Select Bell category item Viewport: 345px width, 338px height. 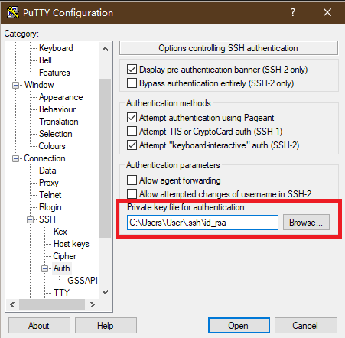tap(45, 60)
